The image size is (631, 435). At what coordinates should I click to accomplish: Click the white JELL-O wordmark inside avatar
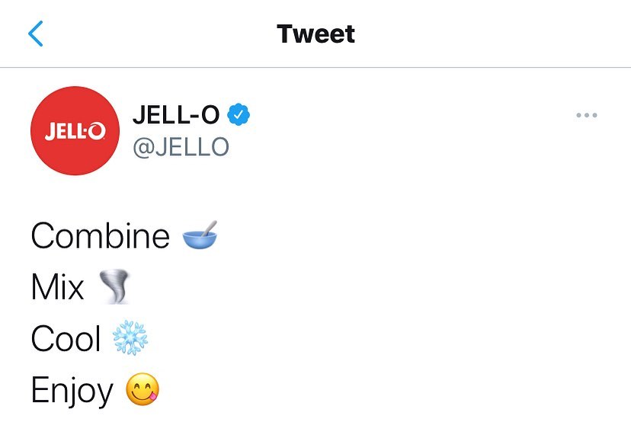pyautogui.click(x=75, y=132)
